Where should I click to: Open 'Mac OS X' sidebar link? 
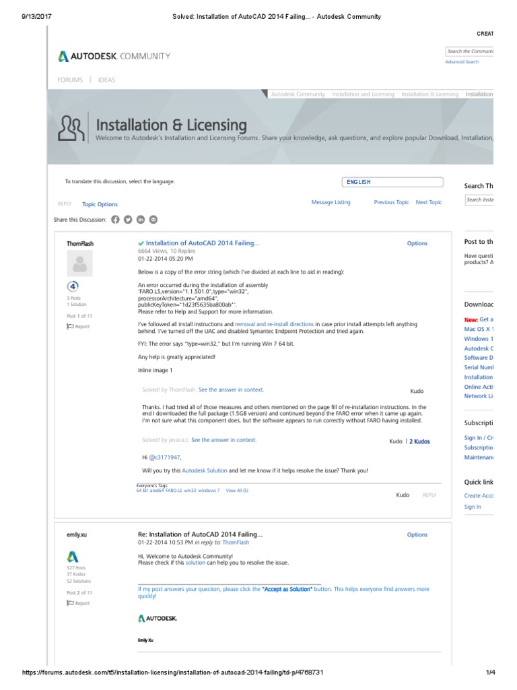tap(479, 329)
